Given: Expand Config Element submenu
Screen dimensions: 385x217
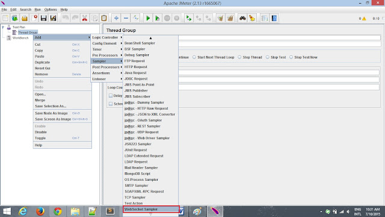Looking at the screenshot, I should coord(107,43).
